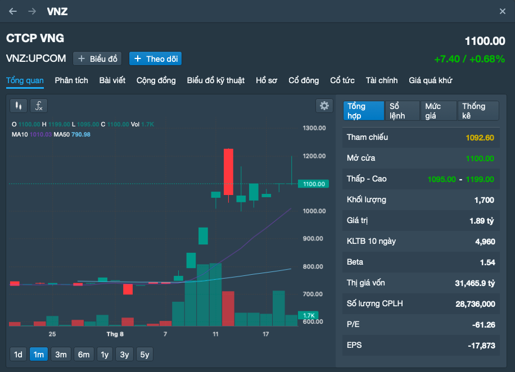This screenshot has width=515, height=372.
Task: Click the CTCP VNG company name
Action: point(35,38)
